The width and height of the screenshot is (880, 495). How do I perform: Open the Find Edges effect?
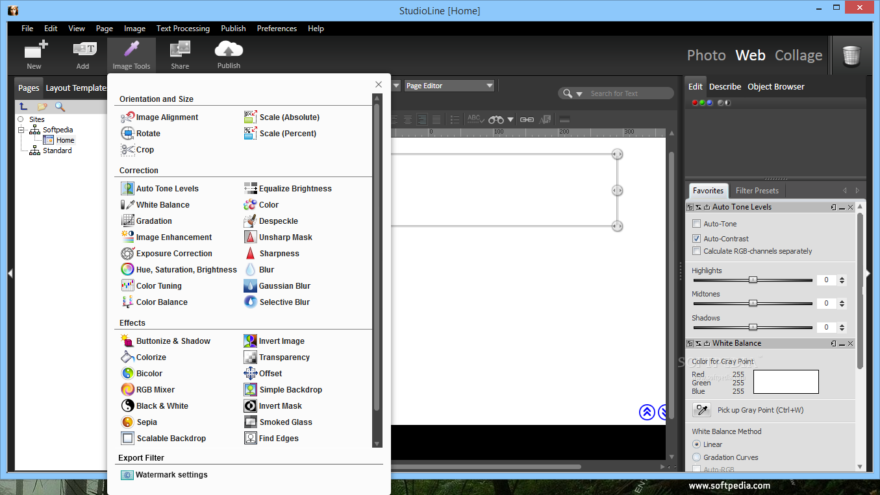coord(271,439)
